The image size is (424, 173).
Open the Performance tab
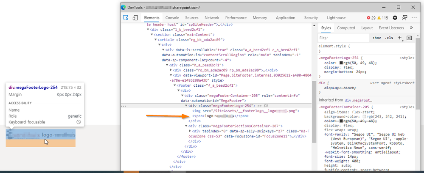click(x=236, y=18)
